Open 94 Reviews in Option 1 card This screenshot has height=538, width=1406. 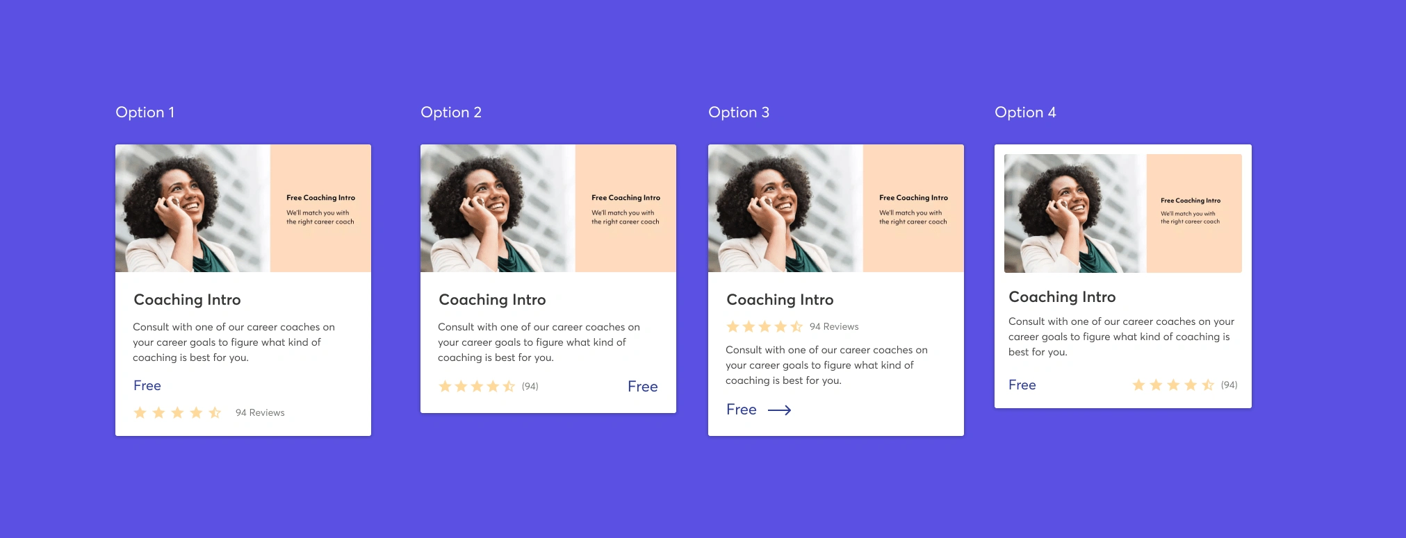click(260, 412)
